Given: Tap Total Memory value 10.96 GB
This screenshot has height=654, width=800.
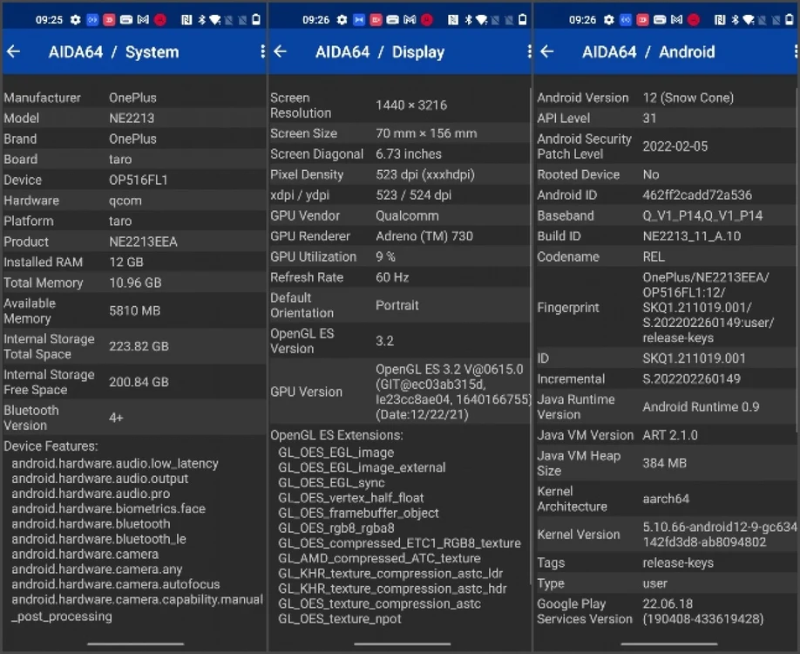Looking at the screenshot, I should click(135, 283).
